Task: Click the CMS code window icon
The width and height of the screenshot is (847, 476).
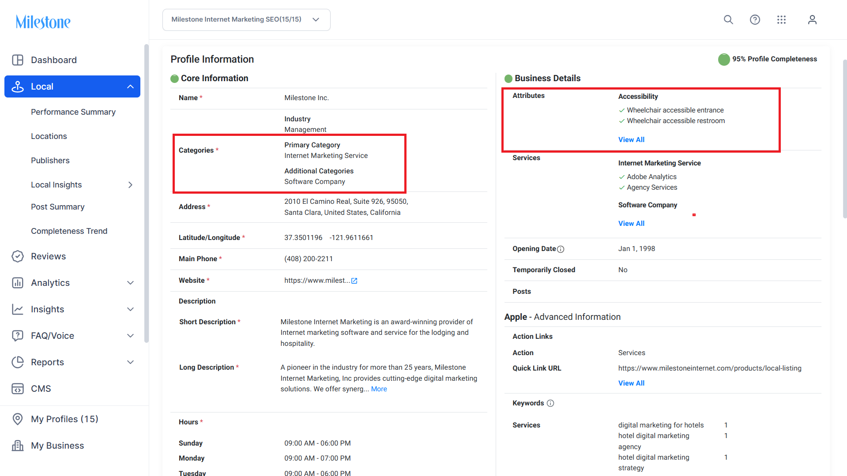Action: click(x=18, y=389)
